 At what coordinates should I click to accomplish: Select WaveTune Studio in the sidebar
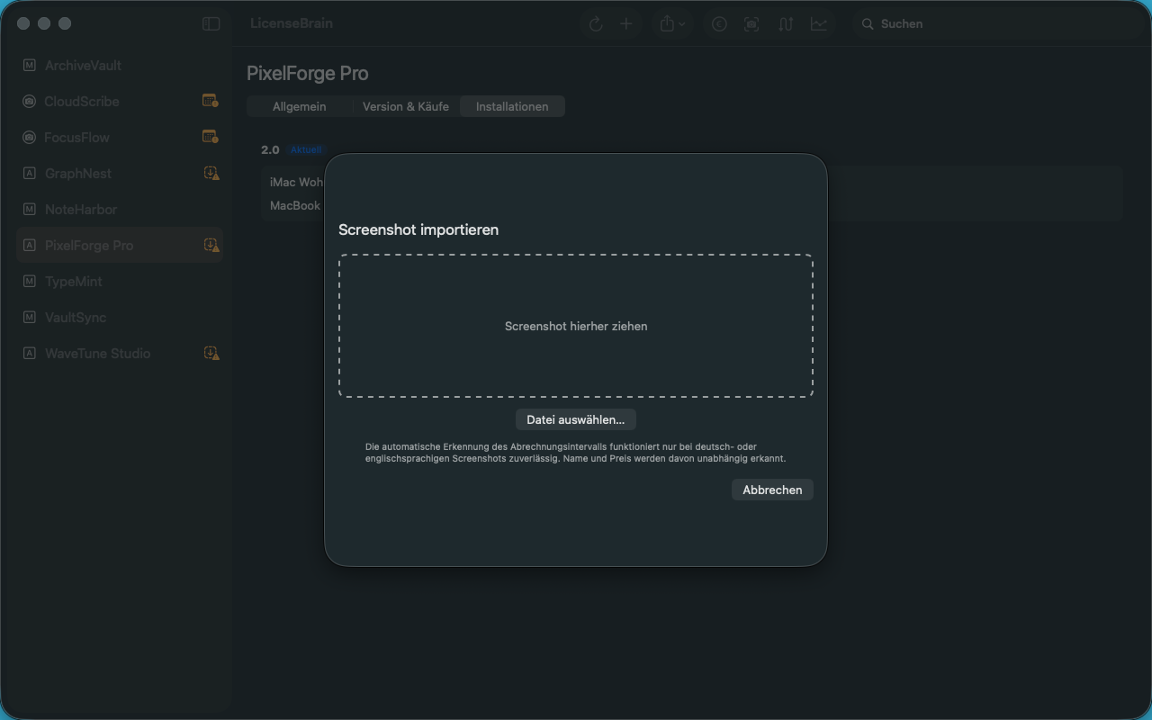click(x=120, y=354)
